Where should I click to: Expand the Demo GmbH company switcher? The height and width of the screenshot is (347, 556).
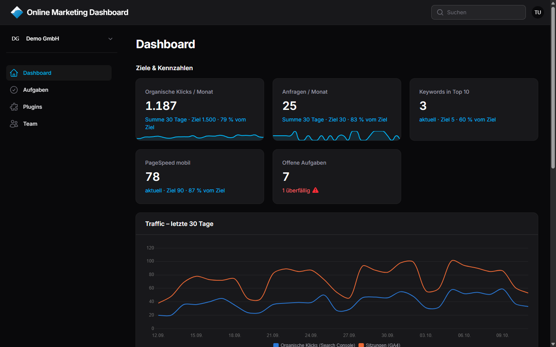[x=62, y=39]
